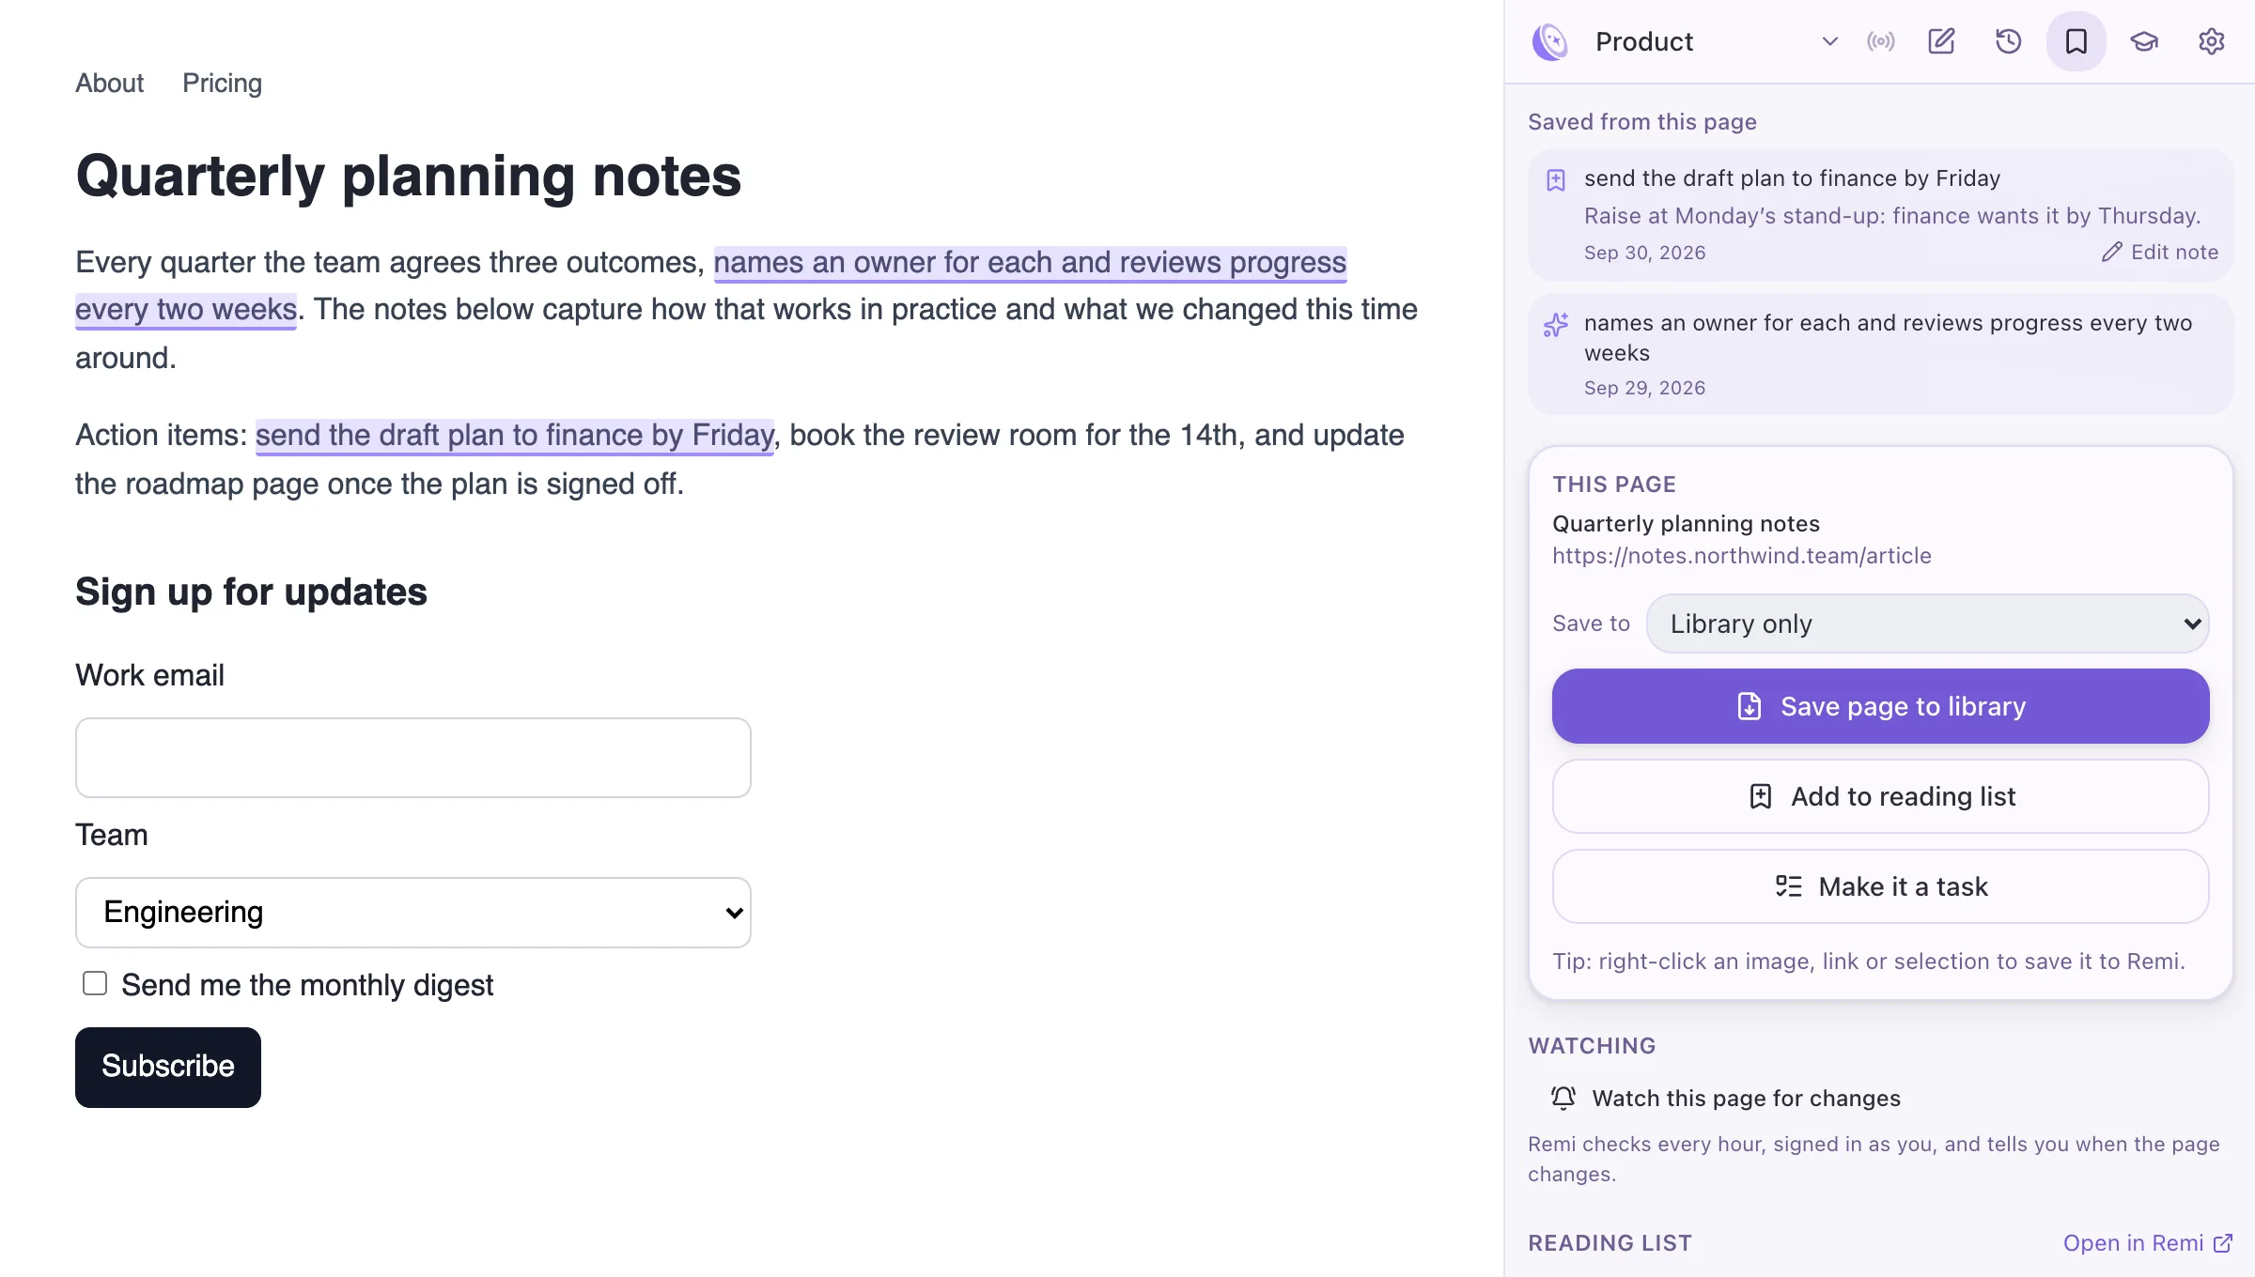The image size is (2255, 1277).
Task: Click the 'Quarterly planning notes' title in This Page card
Action: tap(1686, 524)
